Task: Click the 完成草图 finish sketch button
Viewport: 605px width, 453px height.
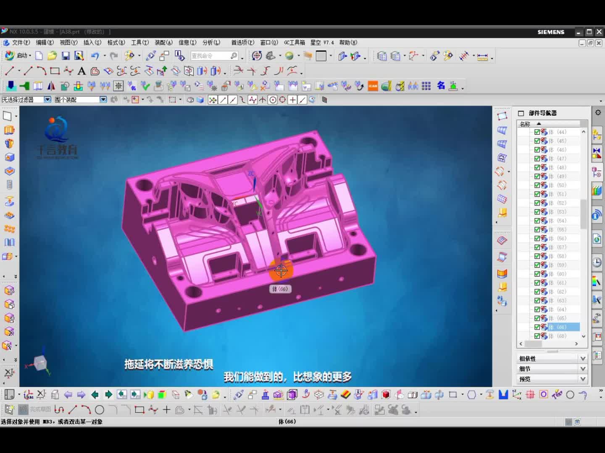Action: coord(35,409)
